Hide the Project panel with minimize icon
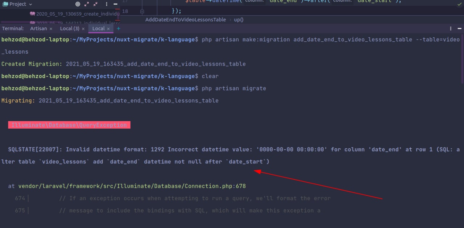The image size is (464, 228). [x=115, y=4]
